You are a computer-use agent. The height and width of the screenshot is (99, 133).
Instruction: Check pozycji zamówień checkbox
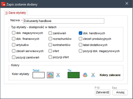point(14,57)
